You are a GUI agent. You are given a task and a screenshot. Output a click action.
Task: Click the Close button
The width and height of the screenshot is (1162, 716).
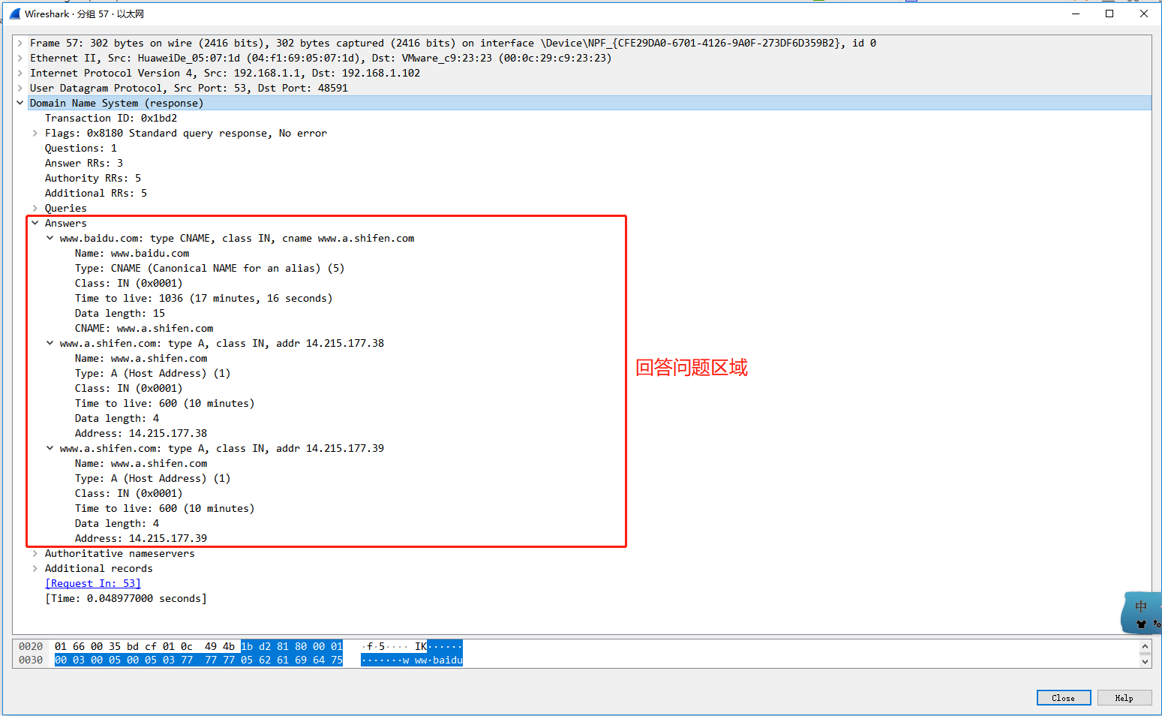[1064, 698]
